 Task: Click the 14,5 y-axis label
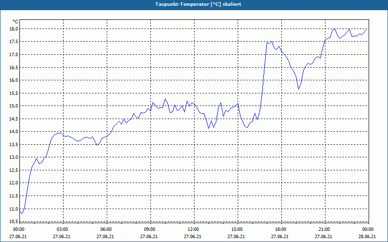tap(14, 119)
